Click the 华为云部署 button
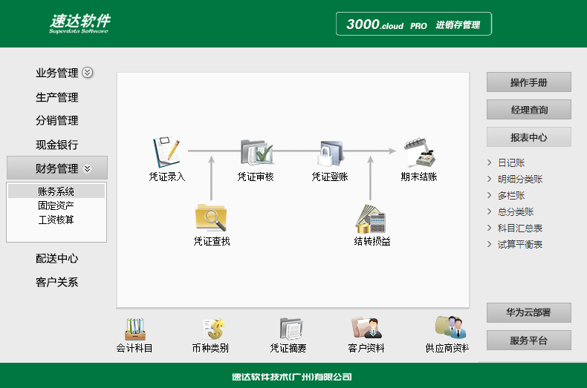 coord(528,312)
